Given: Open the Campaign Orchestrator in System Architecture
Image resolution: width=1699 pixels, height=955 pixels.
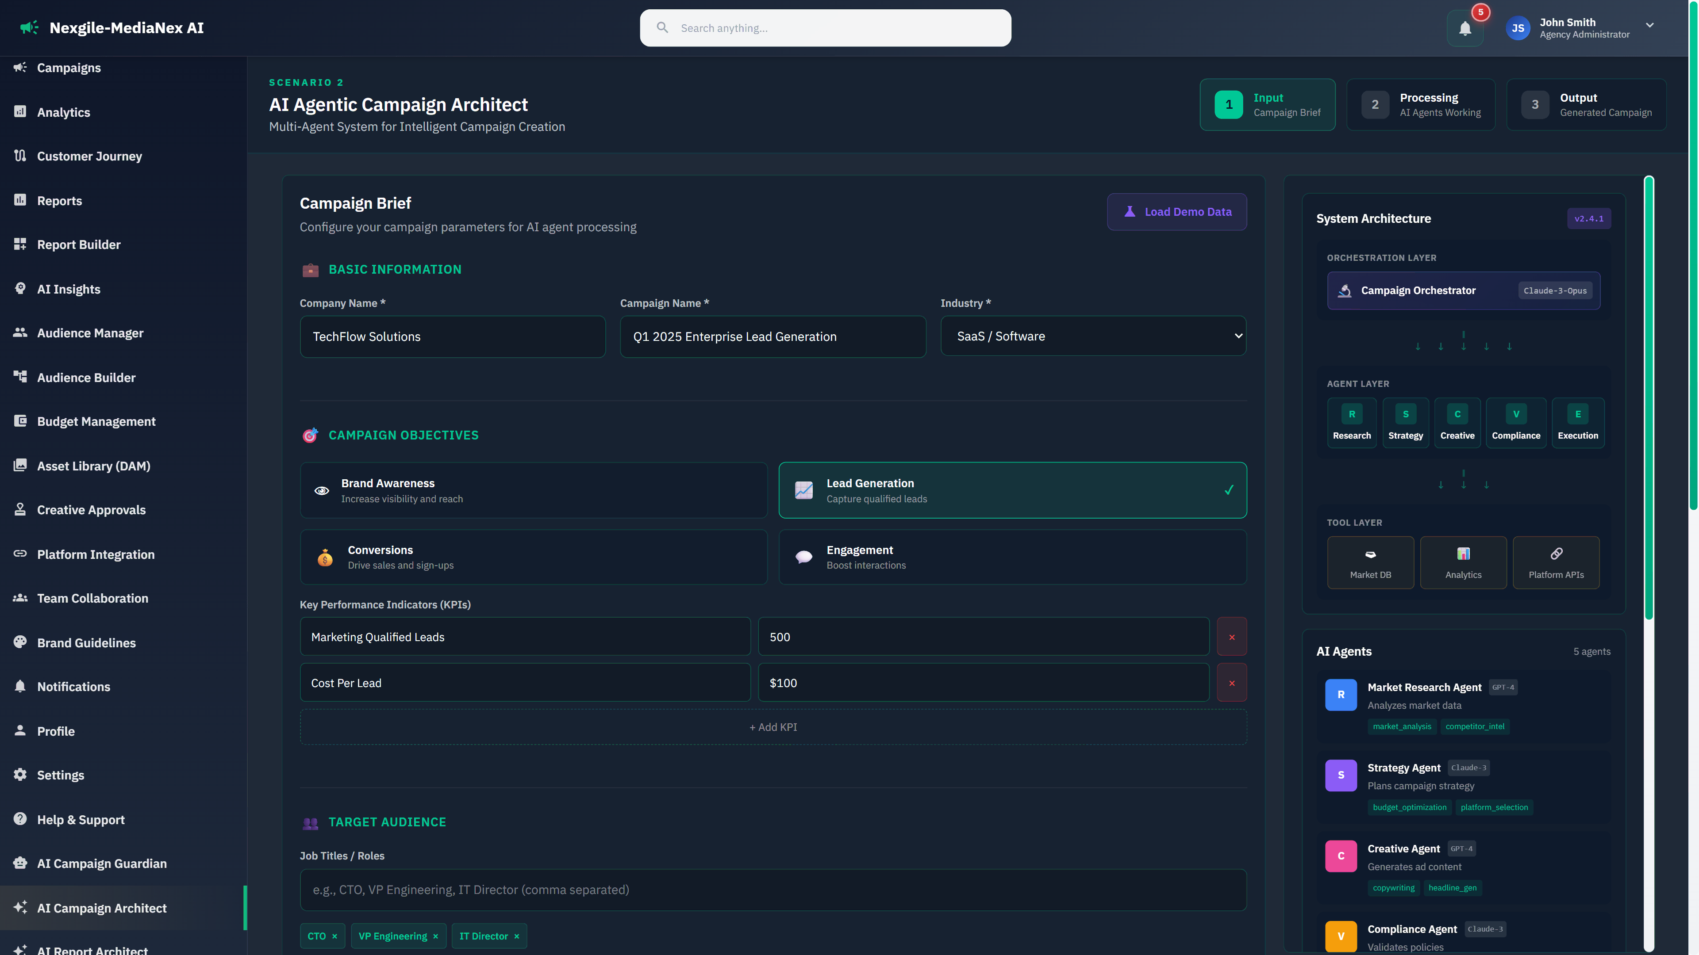Looking at the screenshot, I should (1463, 290).
